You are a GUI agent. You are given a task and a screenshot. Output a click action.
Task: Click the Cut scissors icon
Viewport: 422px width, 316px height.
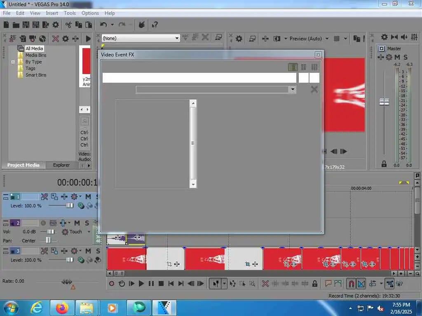(68, 25)
